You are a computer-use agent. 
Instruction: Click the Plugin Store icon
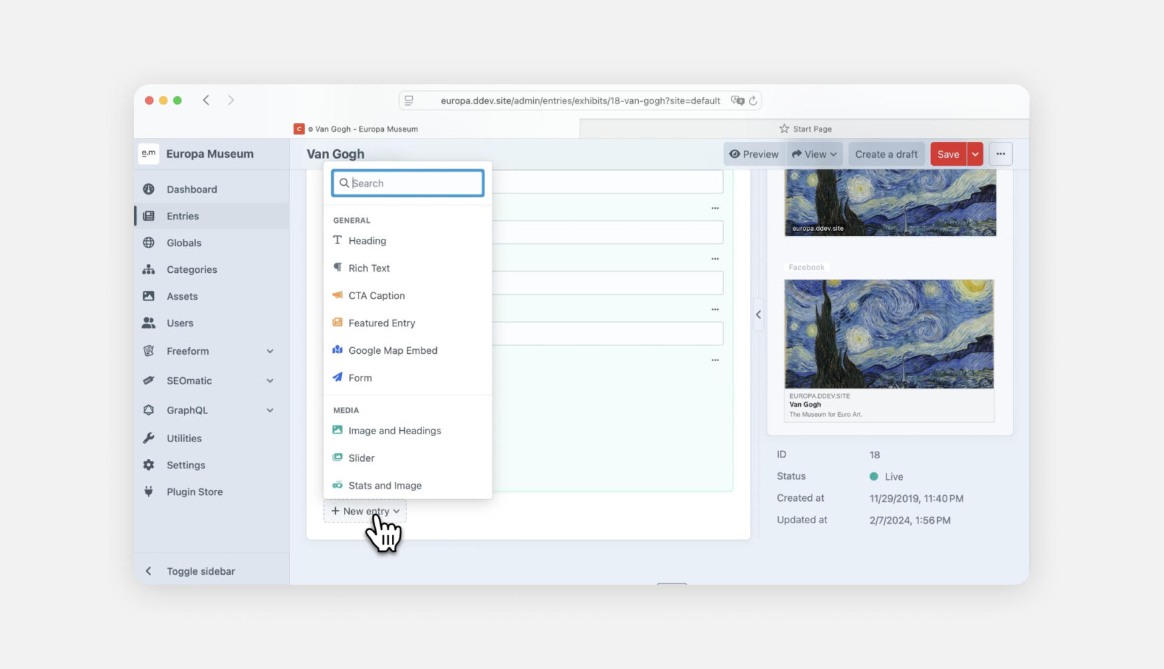click(149, 491)
